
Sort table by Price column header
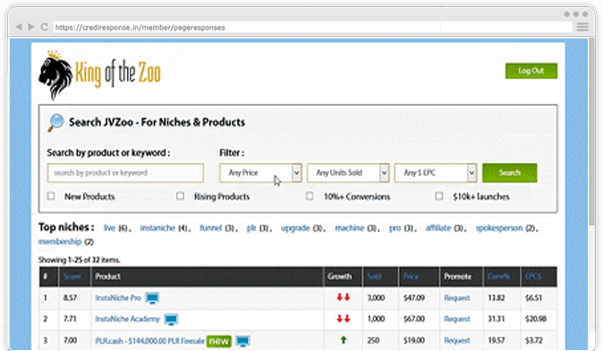click(x=411, y=277)
